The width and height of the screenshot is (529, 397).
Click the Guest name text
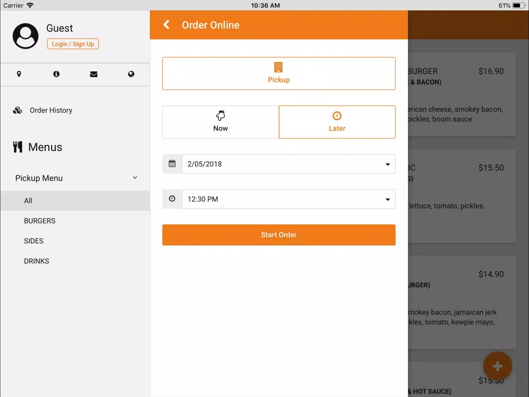coord(60,28)
